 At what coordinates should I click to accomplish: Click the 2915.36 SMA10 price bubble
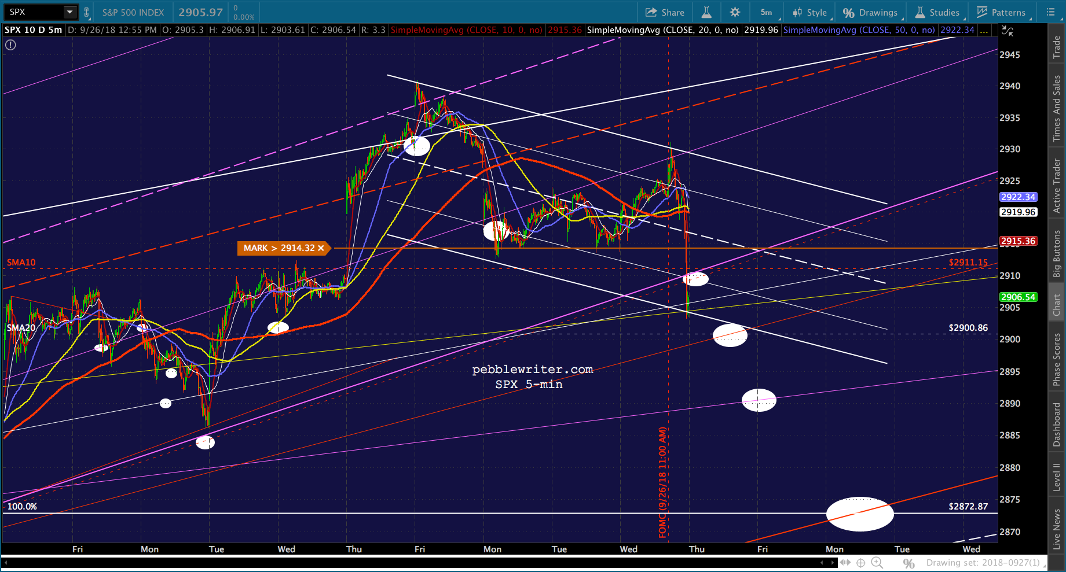pyautogui.click(x=1019, y=241)
